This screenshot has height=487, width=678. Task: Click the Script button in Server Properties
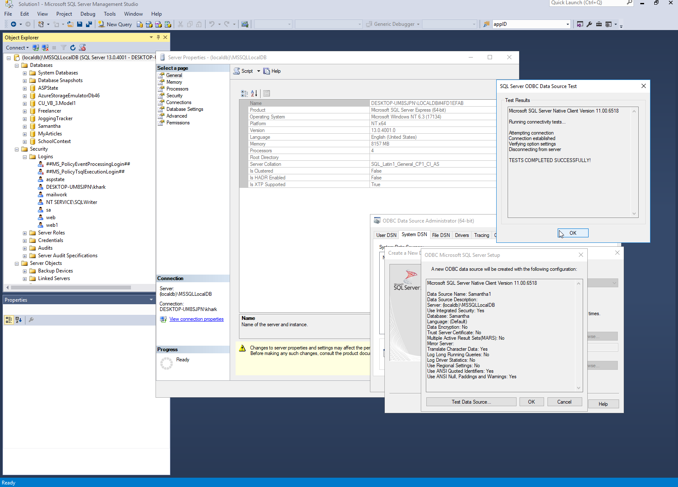pos(243,71)
